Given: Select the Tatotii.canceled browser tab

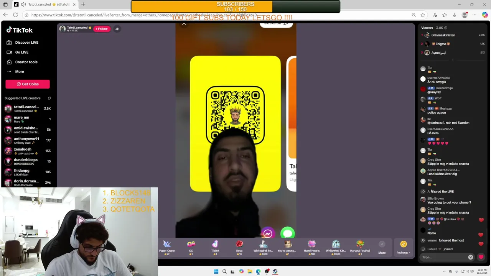Looking at the screenshot, I should (x=45, y=5).
